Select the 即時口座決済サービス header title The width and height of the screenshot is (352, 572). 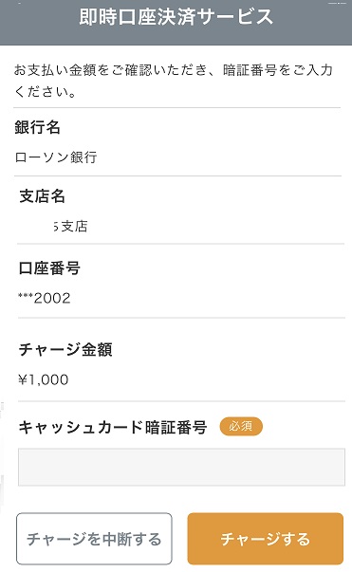point(176,17)
